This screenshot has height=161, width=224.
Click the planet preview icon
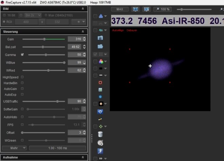[101, 104]
